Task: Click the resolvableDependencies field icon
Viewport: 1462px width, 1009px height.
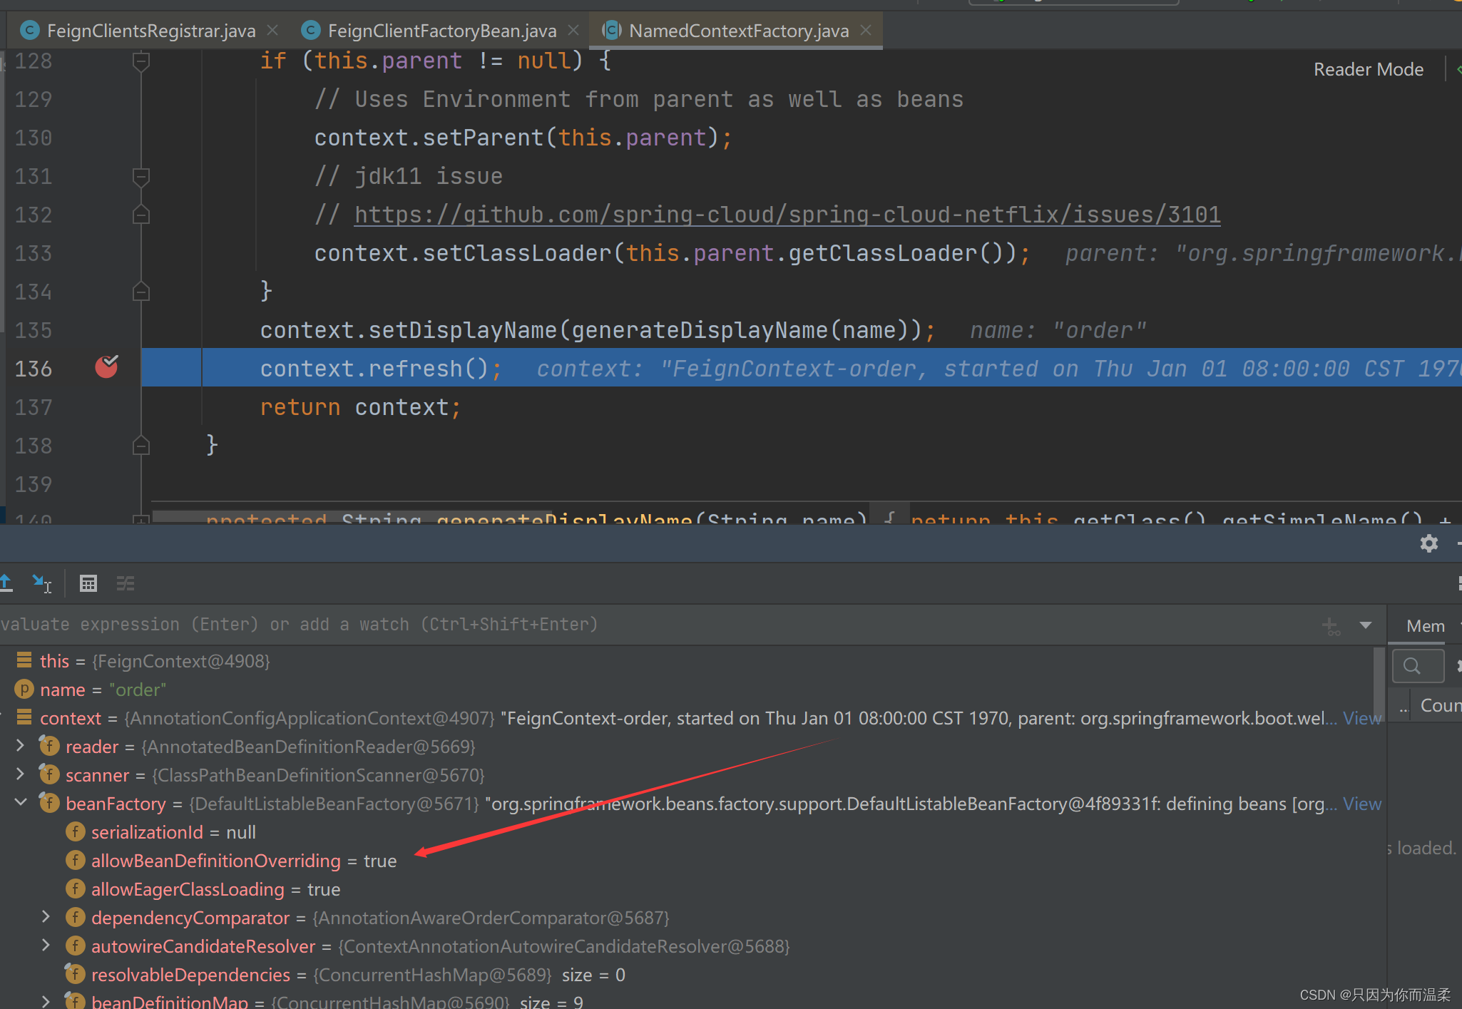Action: pos(75,974)
